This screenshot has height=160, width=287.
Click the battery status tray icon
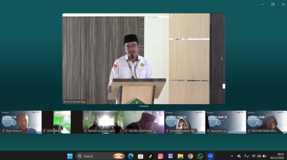pyautogui.click(x=264, y=156)
